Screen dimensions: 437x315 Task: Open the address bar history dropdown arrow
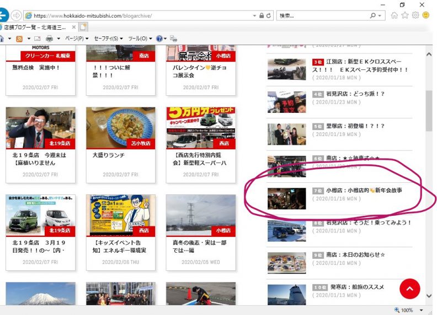tap(254, 16)
